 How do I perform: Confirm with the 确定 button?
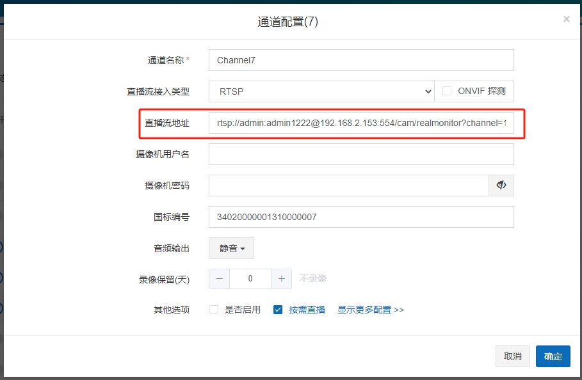553,356
